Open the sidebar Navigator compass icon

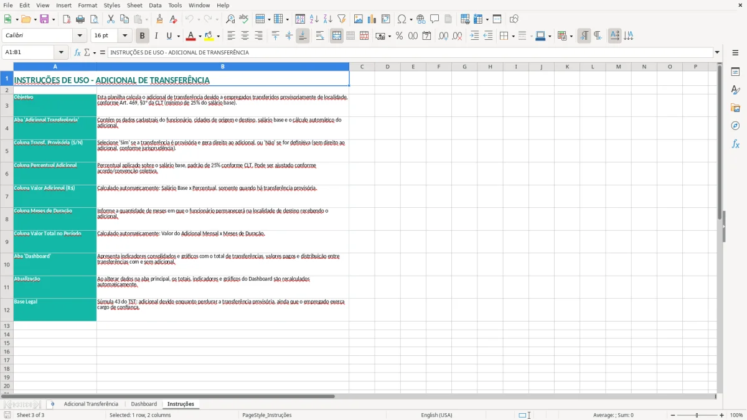coord(735,126)
